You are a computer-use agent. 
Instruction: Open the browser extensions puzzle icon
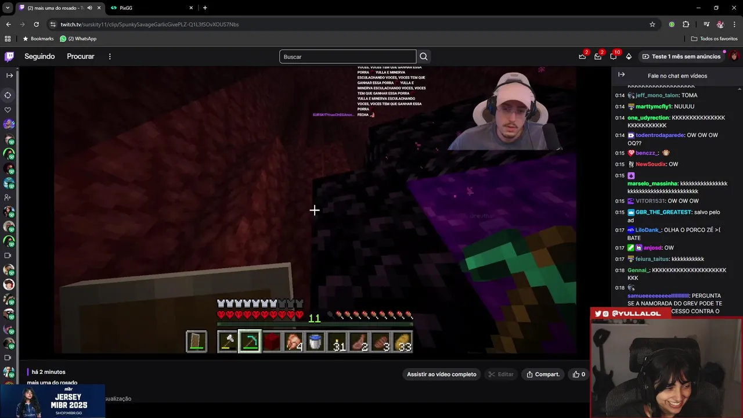tap(686, 24)
